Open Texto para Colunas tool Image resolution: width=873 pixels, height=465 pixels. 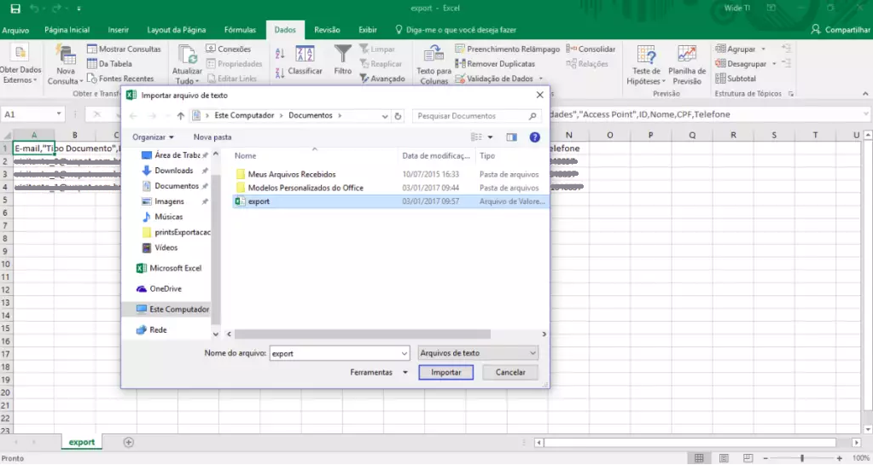point(434,65)
